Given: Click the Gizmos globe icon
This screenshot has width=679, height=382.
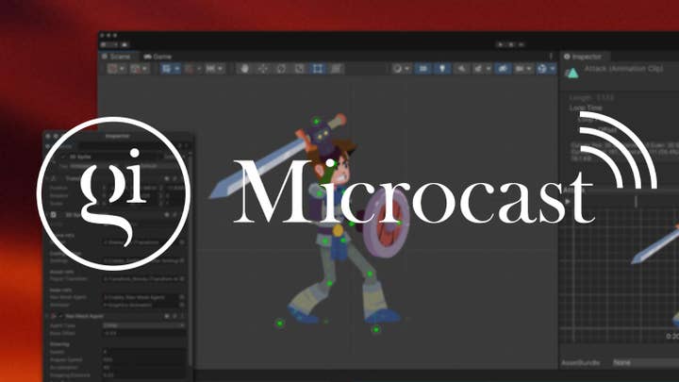Looking at the screenshot, I should tap(542, 69).
